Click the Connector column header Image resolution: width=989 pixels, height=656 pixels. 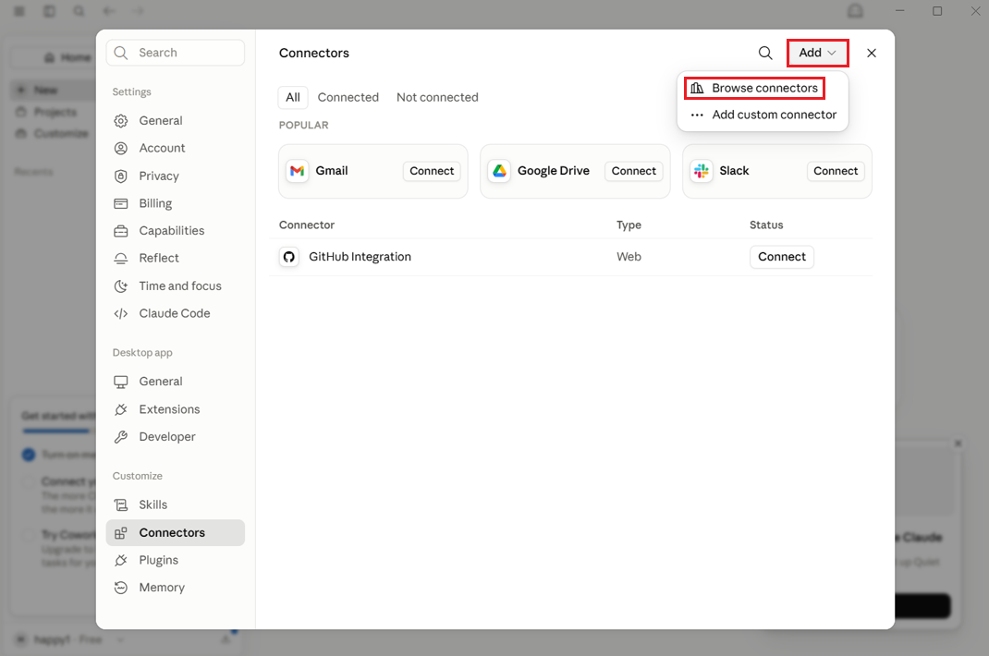[307, 225]
